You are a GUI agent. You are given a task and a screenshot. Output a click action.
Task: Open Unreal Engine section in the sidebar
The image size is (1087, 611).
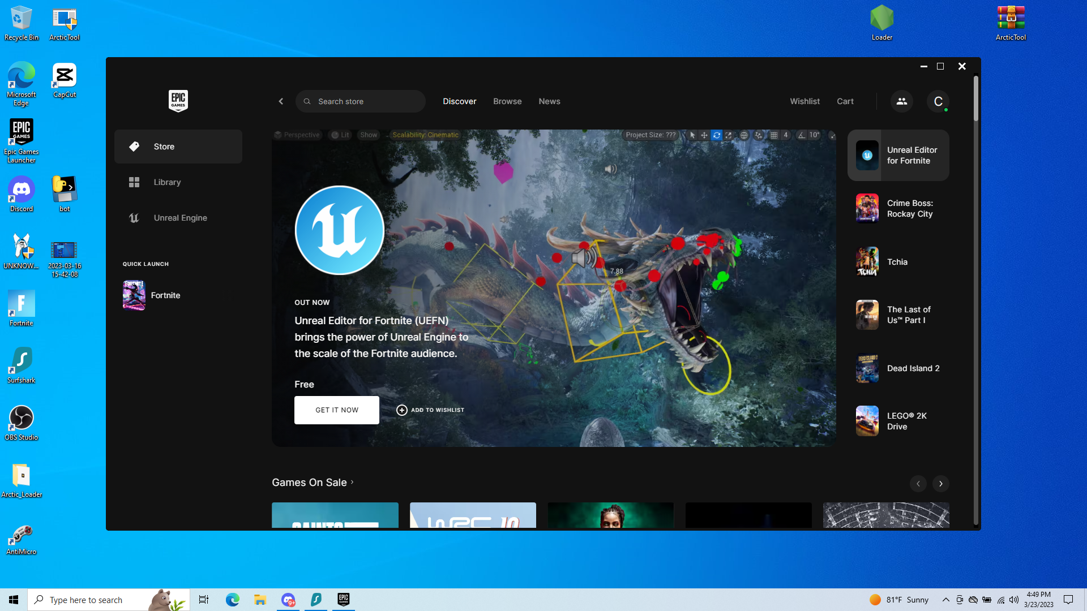click(180, 218)
